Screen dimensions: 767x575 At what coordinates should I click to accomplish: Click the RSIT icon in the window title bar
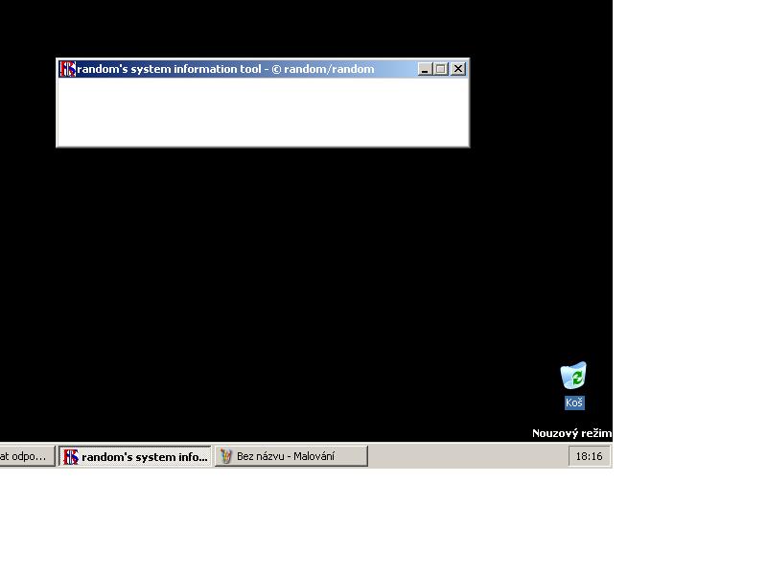(x=67, y=69)
